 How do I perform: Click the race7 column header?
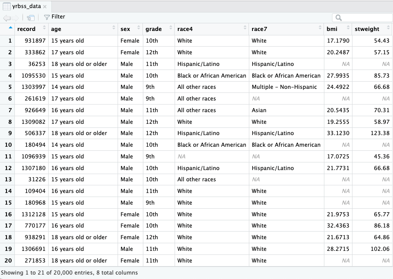click(259, 29)
